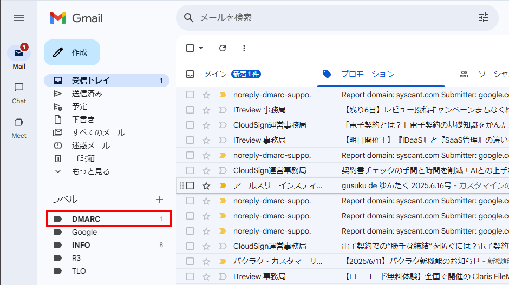Click the refresh mail icon

(222, 48)
